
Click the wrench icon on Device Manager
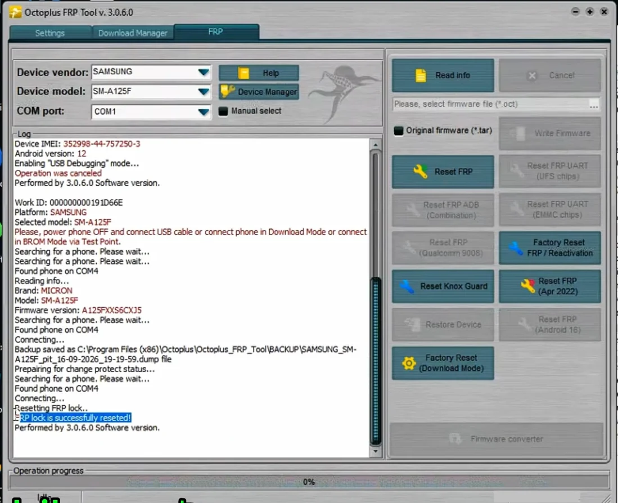[x=228, y=91]
